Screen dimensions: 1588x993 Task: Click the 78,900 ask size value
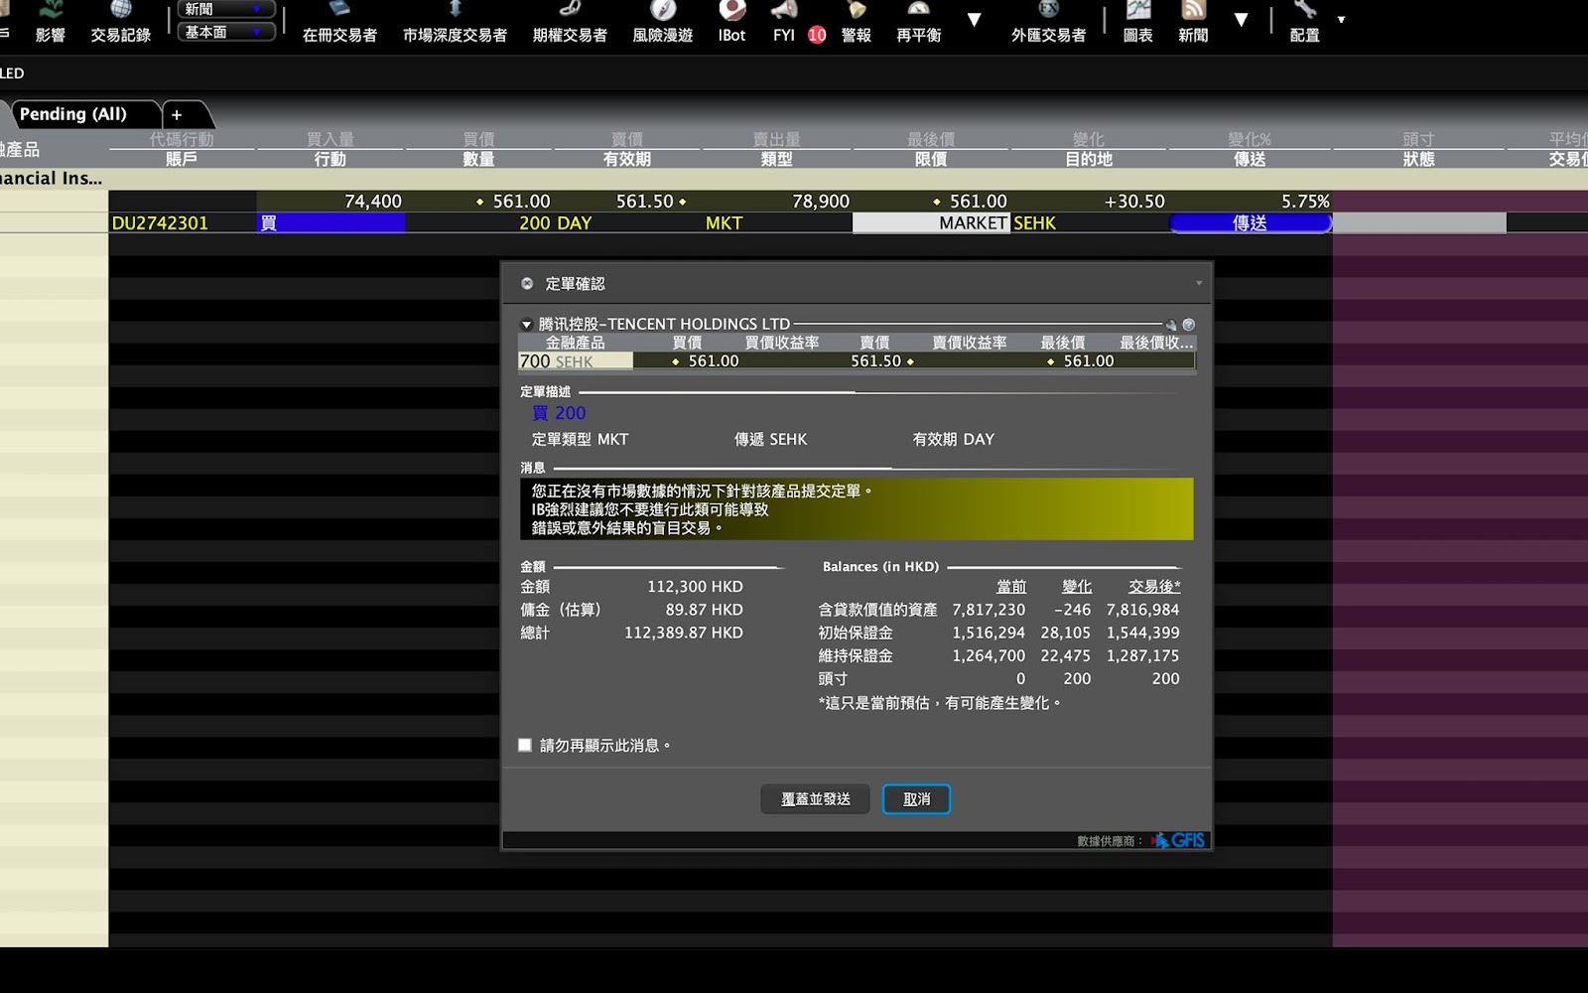click(821, 202)
